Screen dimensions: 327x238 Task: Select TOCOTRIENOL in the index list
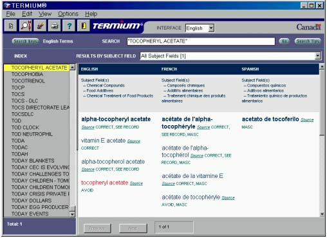[28, 81]
